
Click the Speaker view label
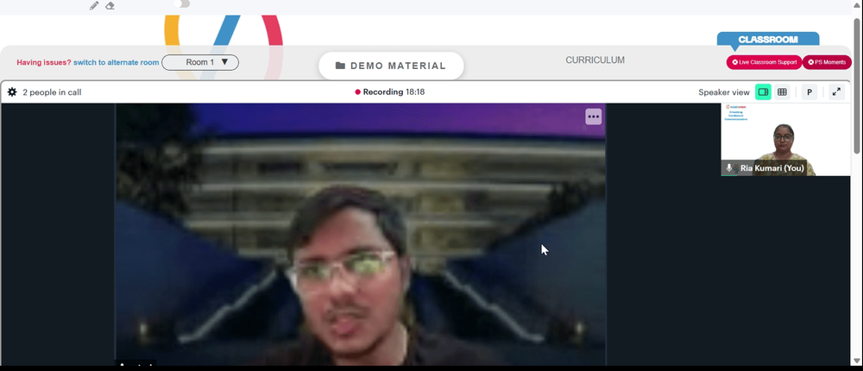724,92
